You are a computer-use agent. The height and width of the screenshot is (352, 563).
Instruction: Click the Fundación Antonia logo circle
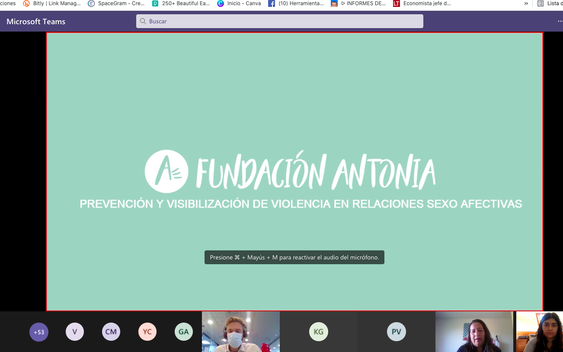tap(166, 171)
